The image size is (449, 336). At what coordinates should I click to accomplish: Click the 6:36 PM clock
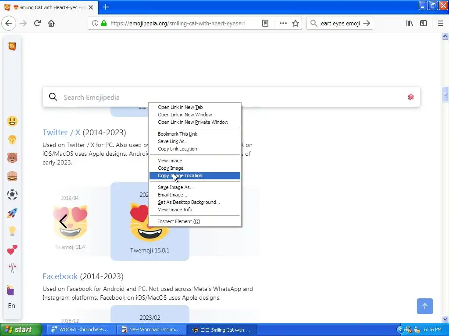(433, 329)
